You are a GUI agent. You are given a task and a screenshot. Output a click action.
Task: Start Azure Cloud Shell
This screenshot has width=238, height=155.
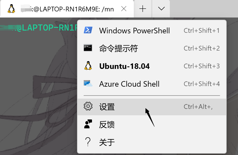[152, 84]
